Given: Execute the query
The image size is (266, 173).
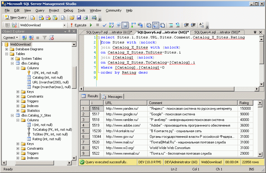Looking at the screenshot, I should coord(78,25).
